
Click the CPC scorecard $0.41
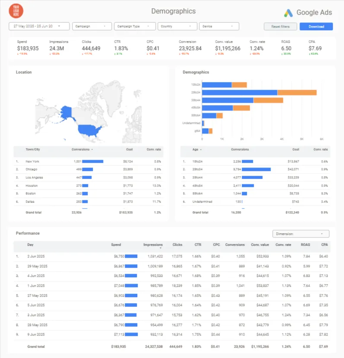[153, 48]
